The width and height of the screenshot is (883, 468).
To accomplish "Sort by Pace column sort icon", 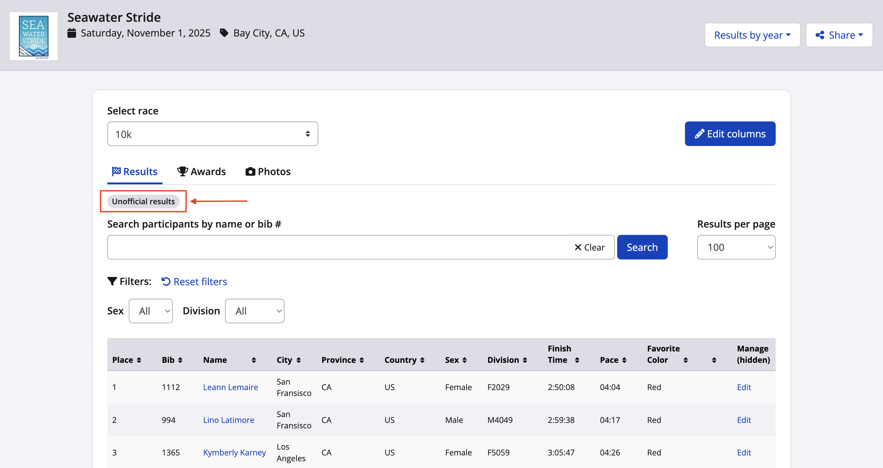I will [624, 360].
